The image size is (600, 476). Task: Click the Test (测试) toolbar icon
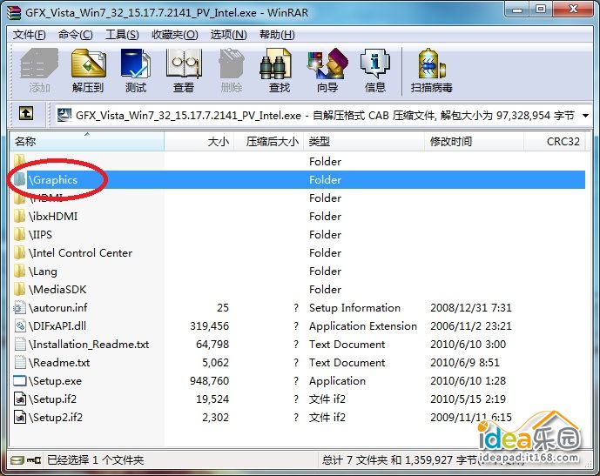tap(136, 64)
